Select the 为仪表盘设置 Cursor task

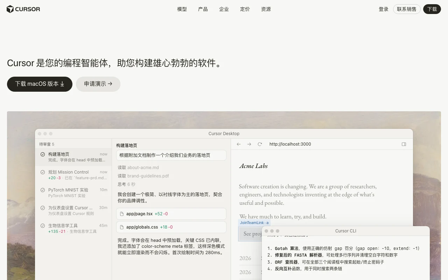point(73,210)
